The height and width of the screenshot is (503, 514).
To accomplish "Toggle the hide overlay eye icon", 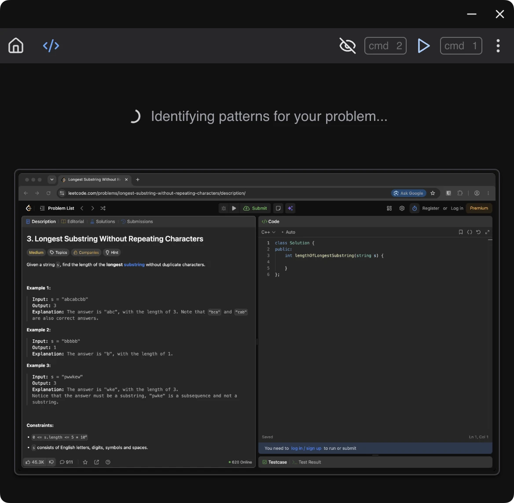I will pos(348,46).
